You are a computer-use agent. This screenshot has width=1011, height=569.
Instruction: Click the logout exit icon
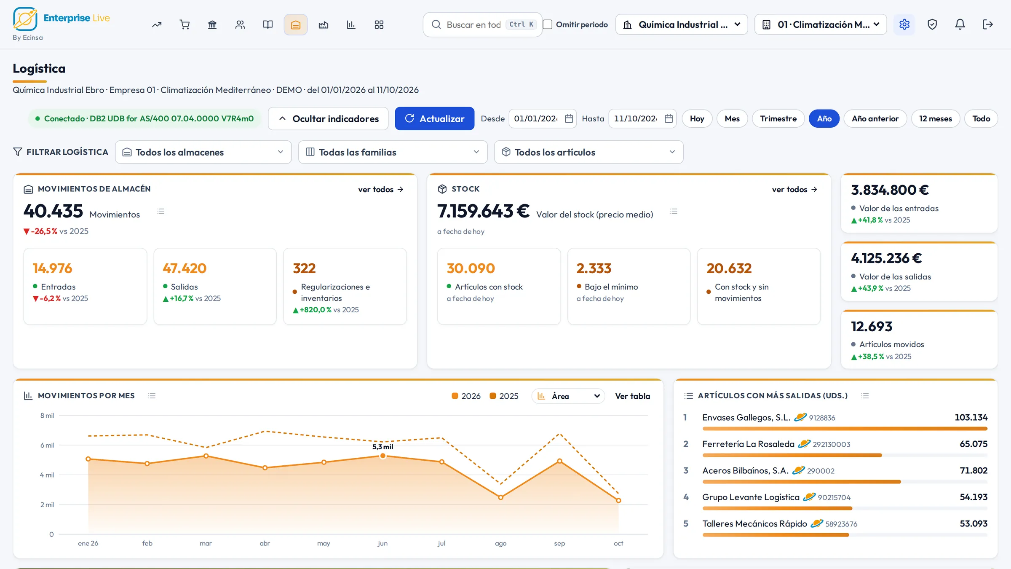click(988, 24)
